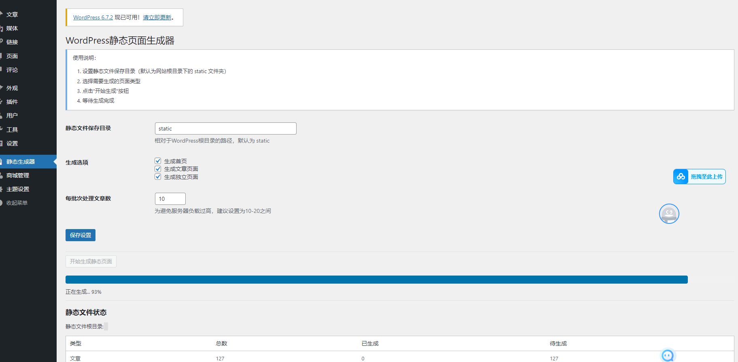Click the 收起菜单 collapse menu icon

click(x=2, y=203)
